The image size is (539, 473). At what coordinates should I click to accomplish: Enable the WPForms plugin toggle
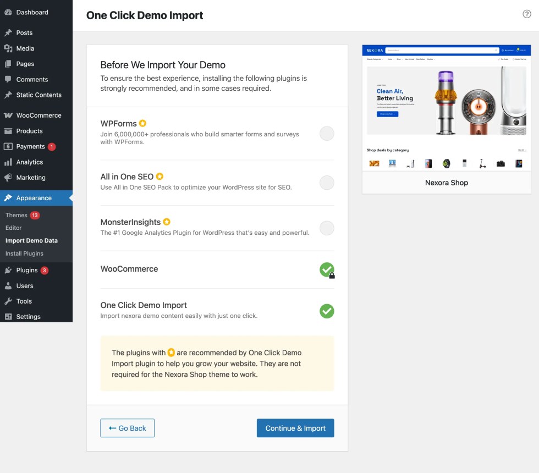coord(327,133)
